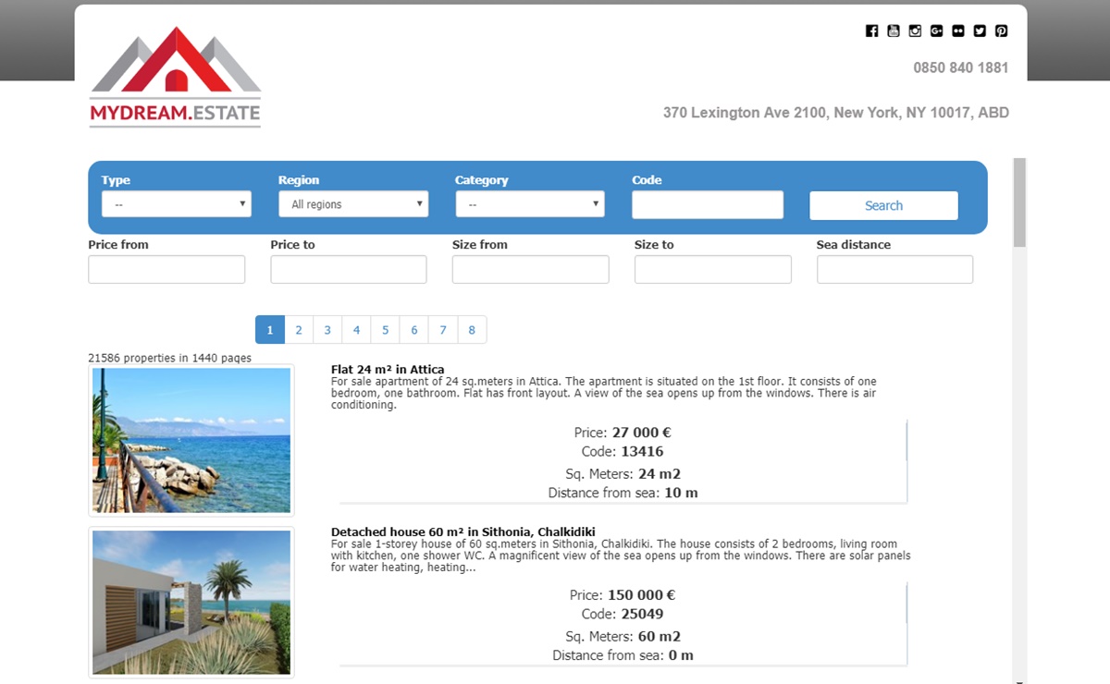Click the page vertical scrollbar thumb

pos(1019,202)
